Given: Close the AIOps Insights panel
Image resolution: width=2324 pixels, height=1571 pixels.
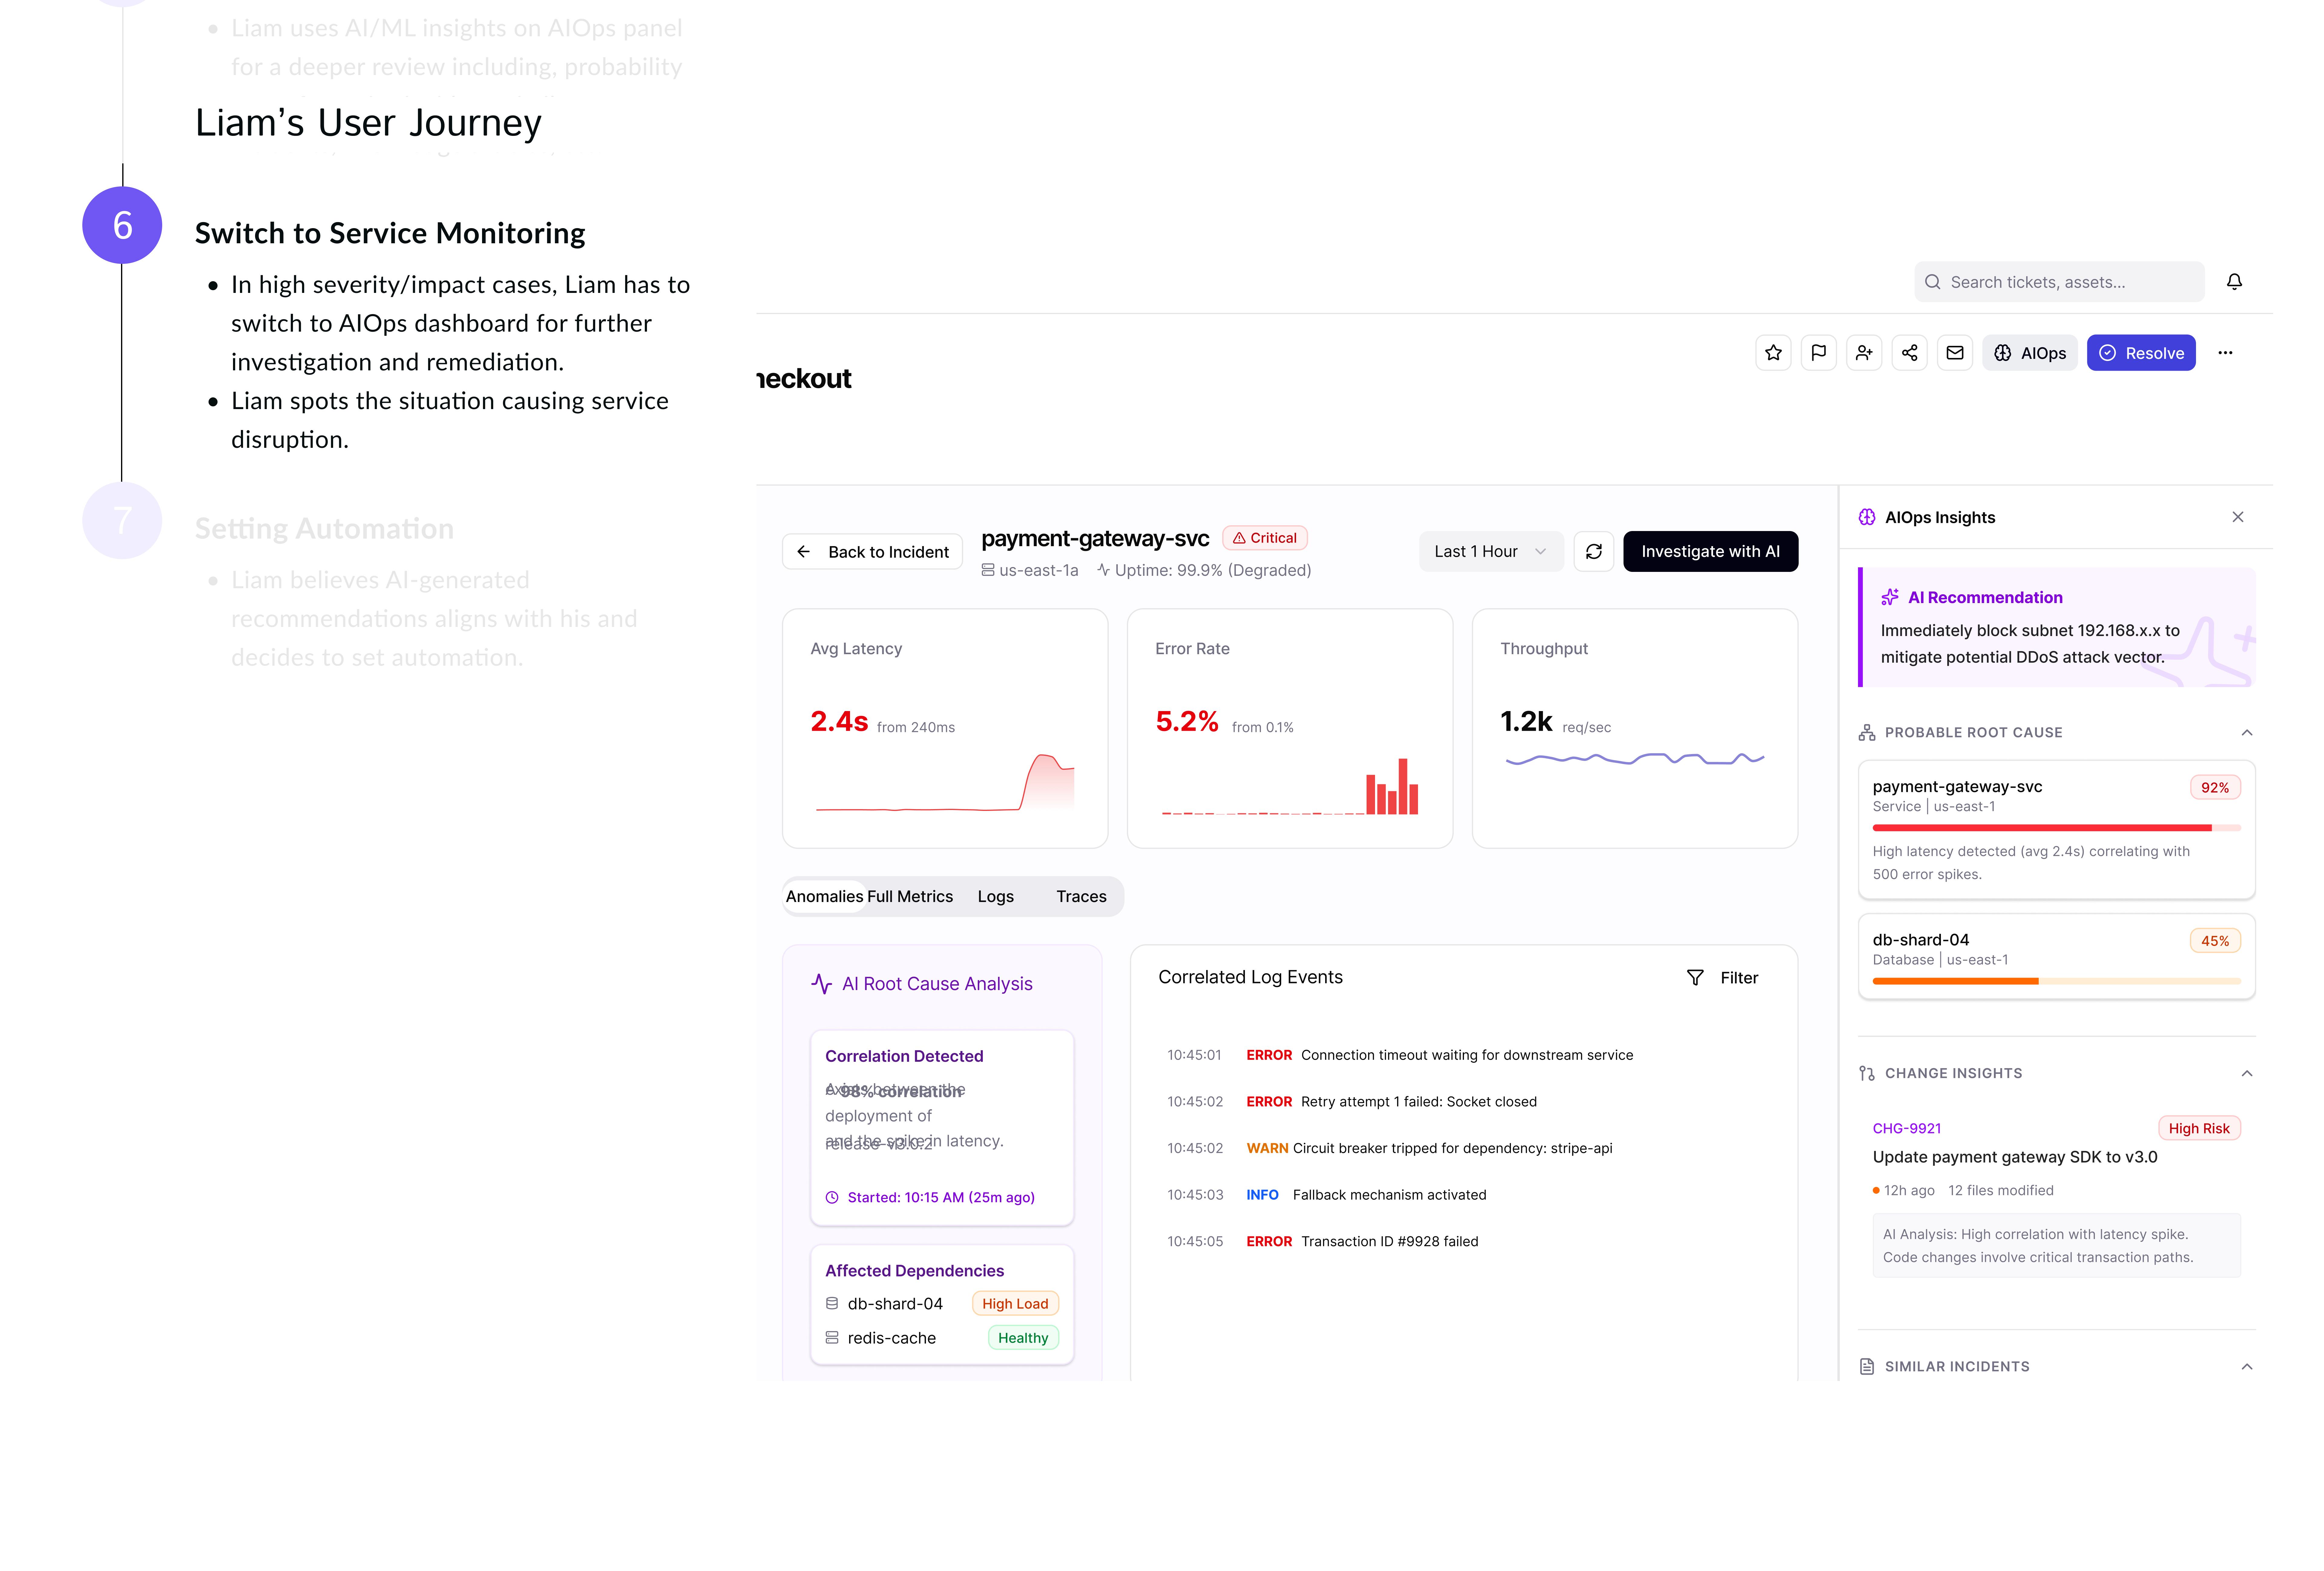Looking at the screenshot, I should 2238,517.
